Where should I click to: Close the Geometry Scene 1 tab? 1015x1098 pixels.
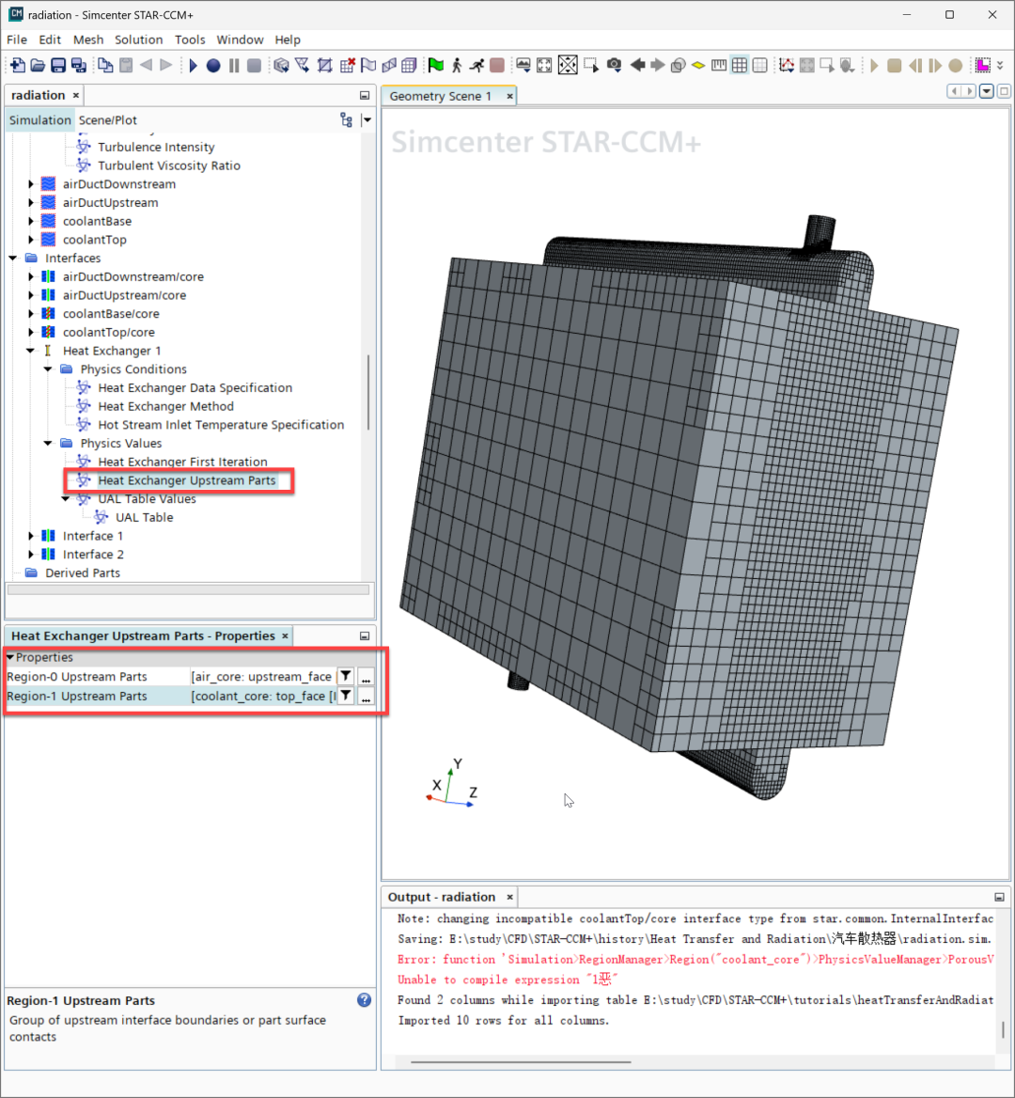tap(509, 96)
